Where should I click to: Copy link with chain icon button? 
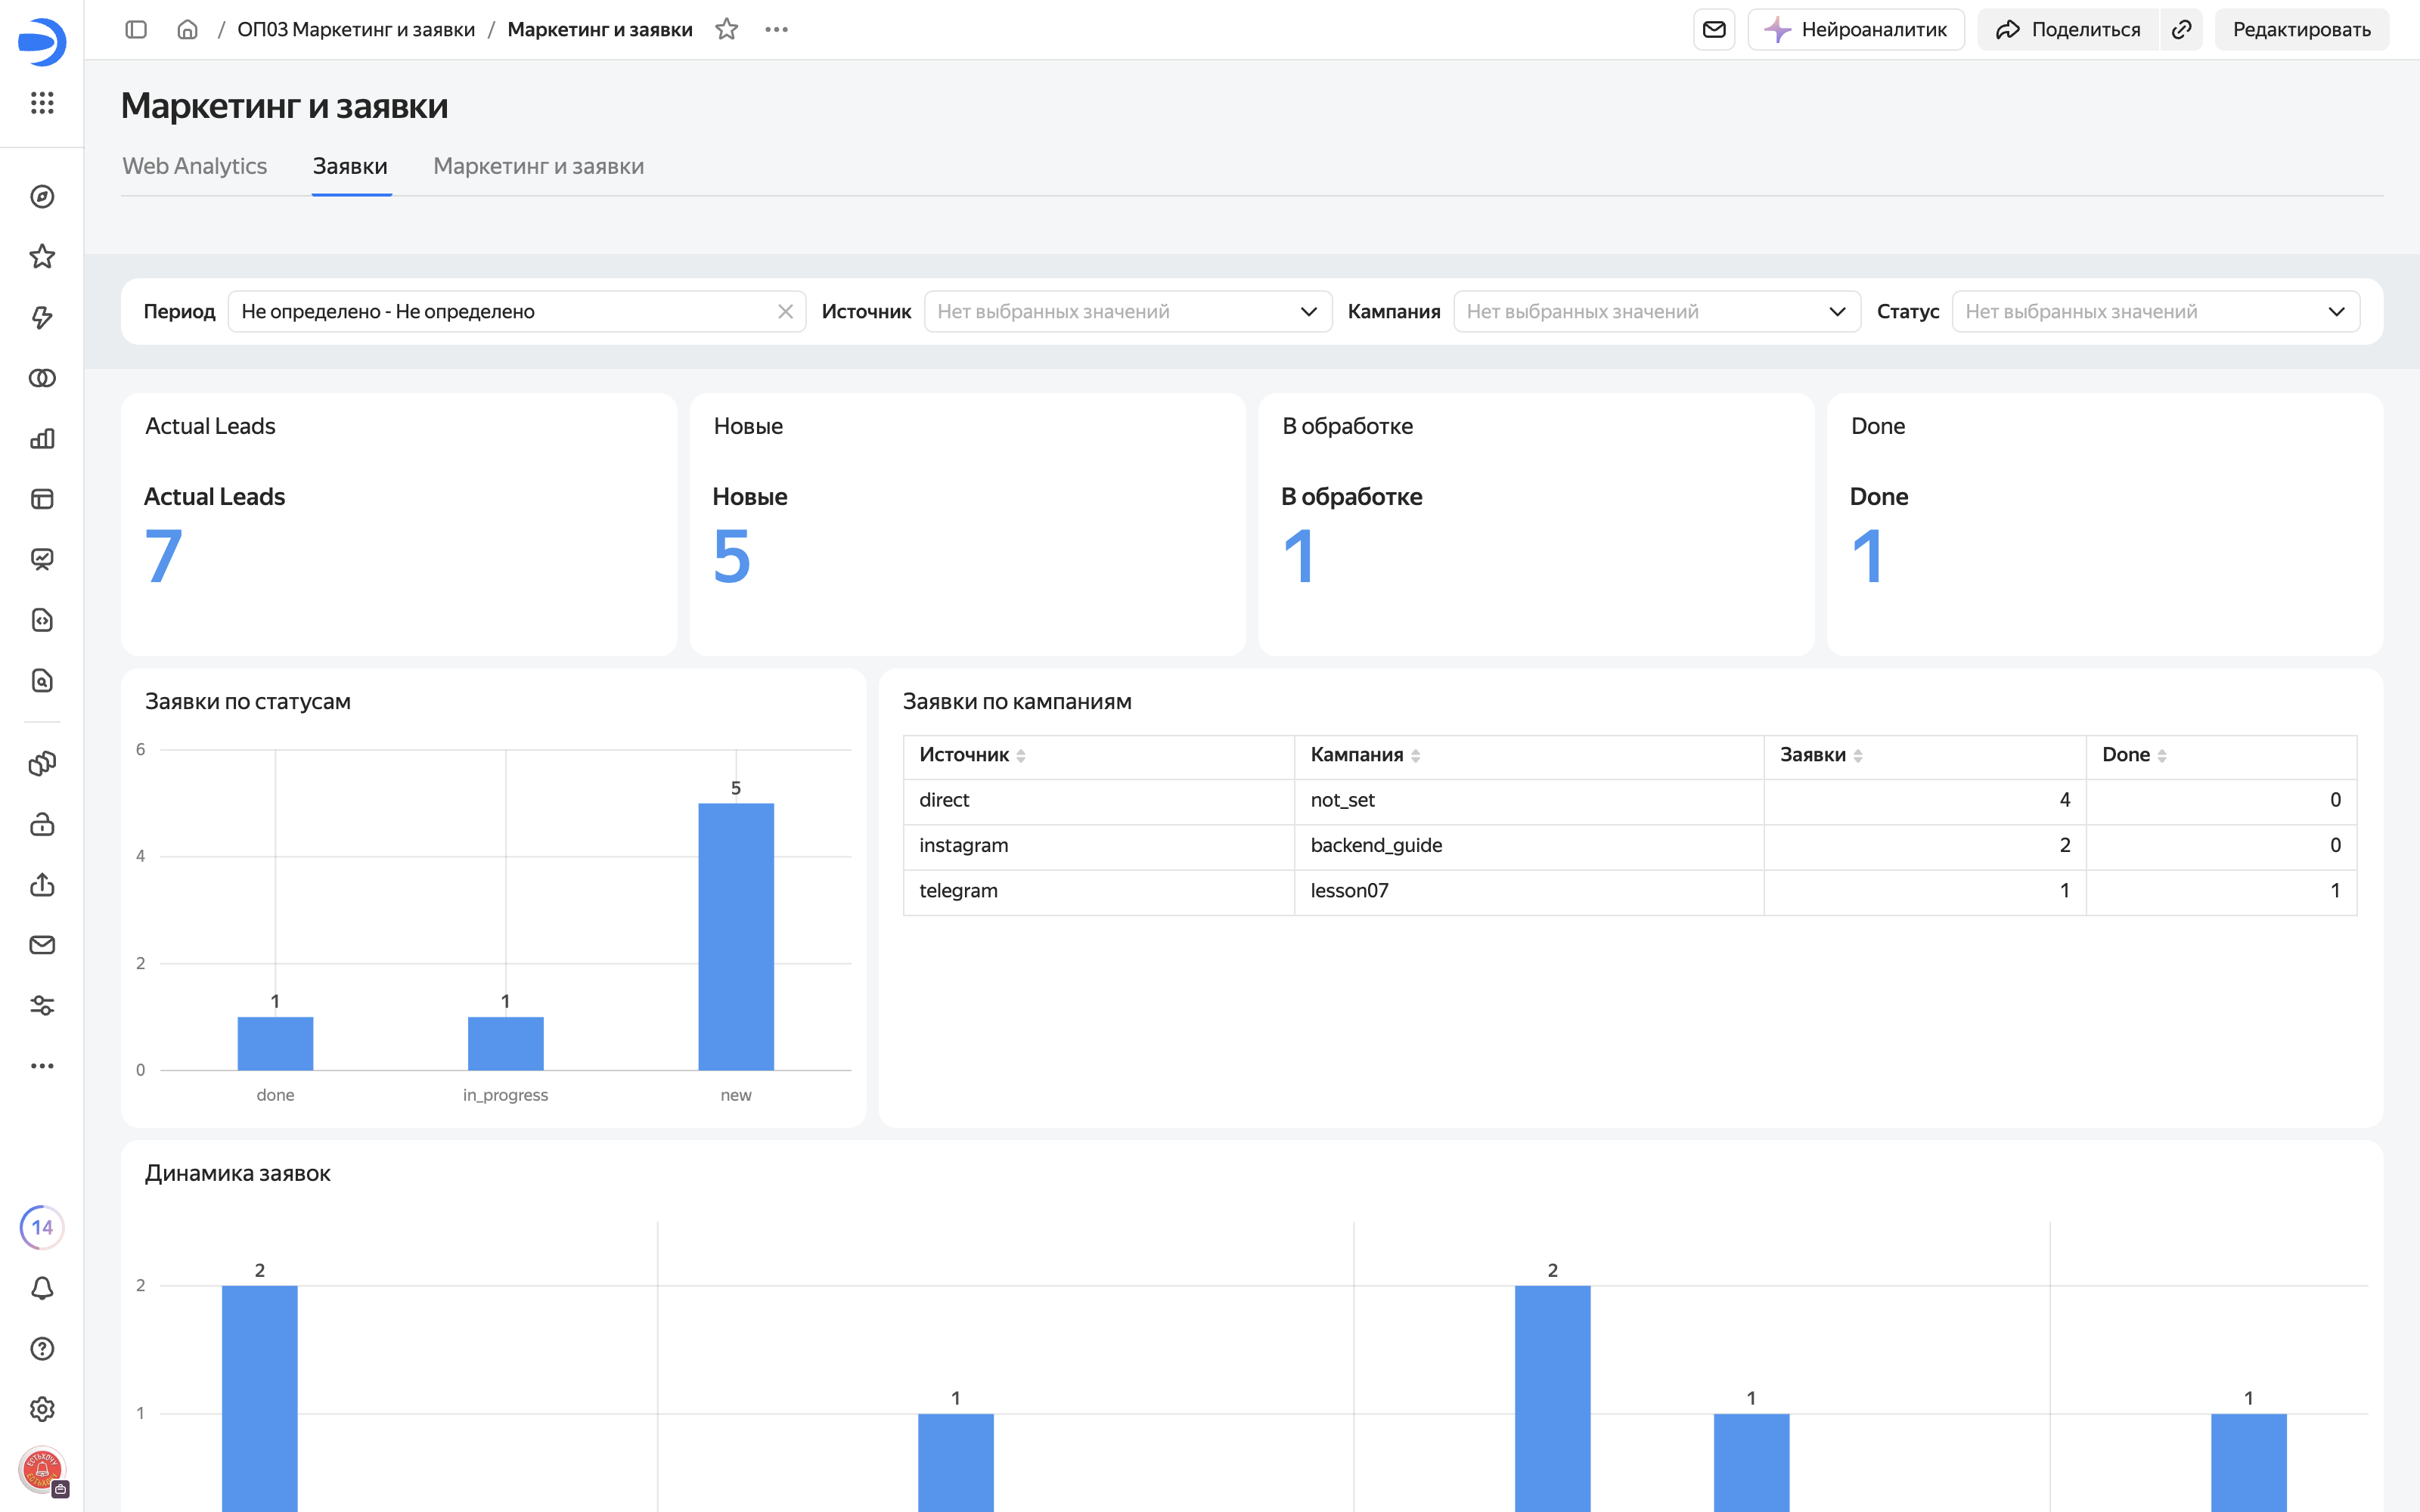pos(2182,30)
